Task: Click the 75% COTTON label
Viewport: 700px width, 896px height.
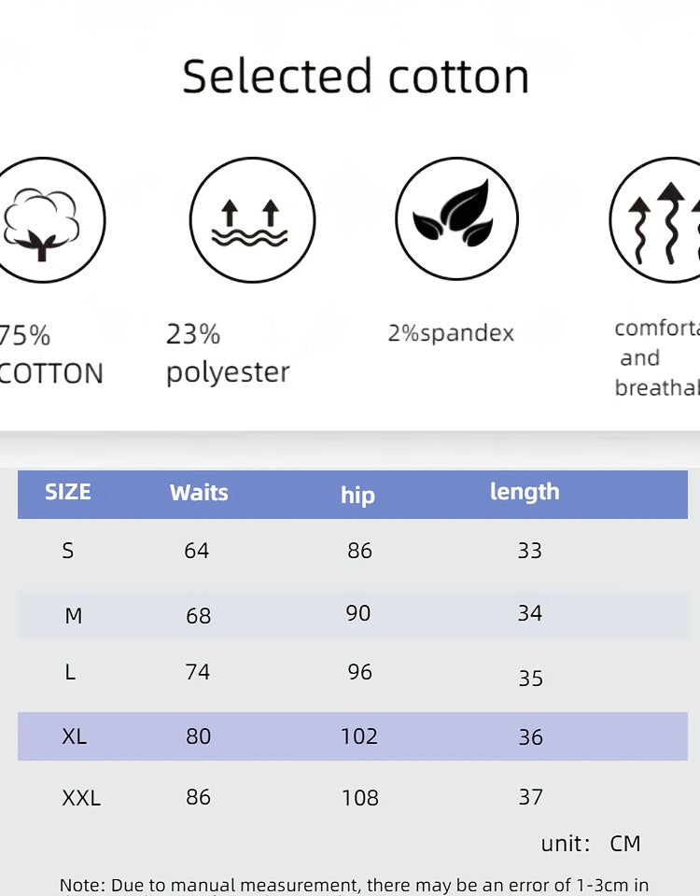Action: 50,355
